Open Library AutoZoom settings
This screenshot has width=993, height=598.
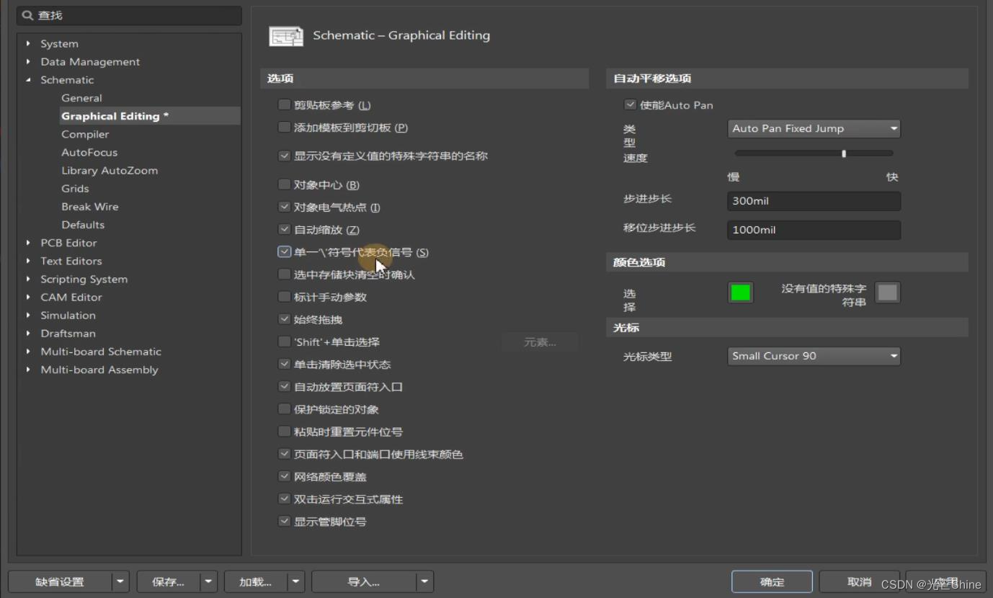coord(110,170)
